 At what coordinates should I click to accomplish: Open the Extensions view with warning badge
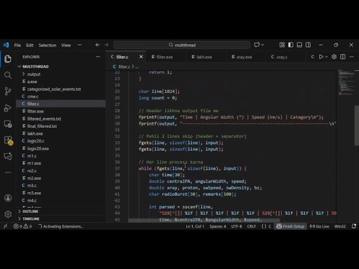pos(8,140)
